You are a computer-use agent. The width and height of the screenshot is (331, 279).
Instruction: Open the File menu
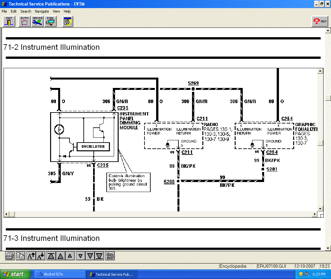tap(4, 11)
